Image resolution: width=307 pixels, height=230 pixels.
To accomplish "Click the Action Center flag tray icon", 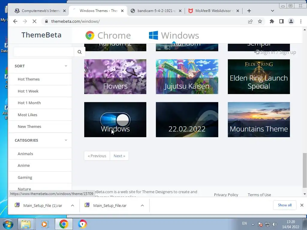I will coord(260,224).
